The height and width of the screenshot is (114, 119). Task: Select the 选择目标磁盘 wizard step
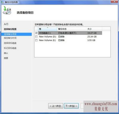coord(10,43)
